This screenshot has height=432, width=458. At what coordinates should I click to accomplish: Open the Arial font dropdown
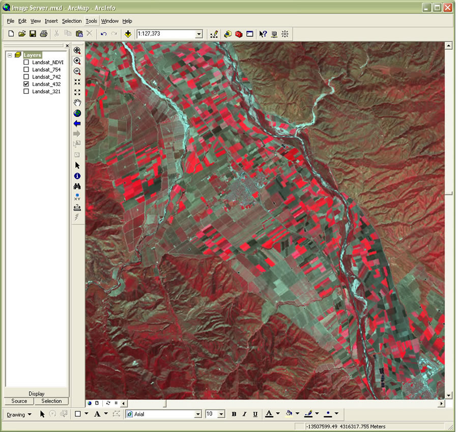click(198, 414)
